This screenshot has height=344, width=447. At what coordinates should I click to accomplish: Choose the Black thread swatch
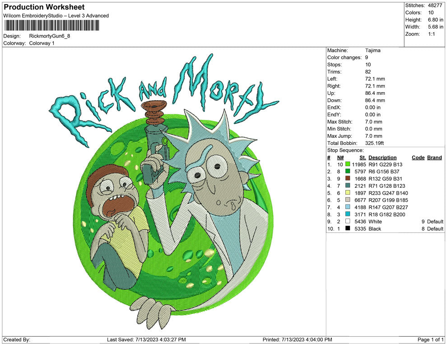(348, 228)
